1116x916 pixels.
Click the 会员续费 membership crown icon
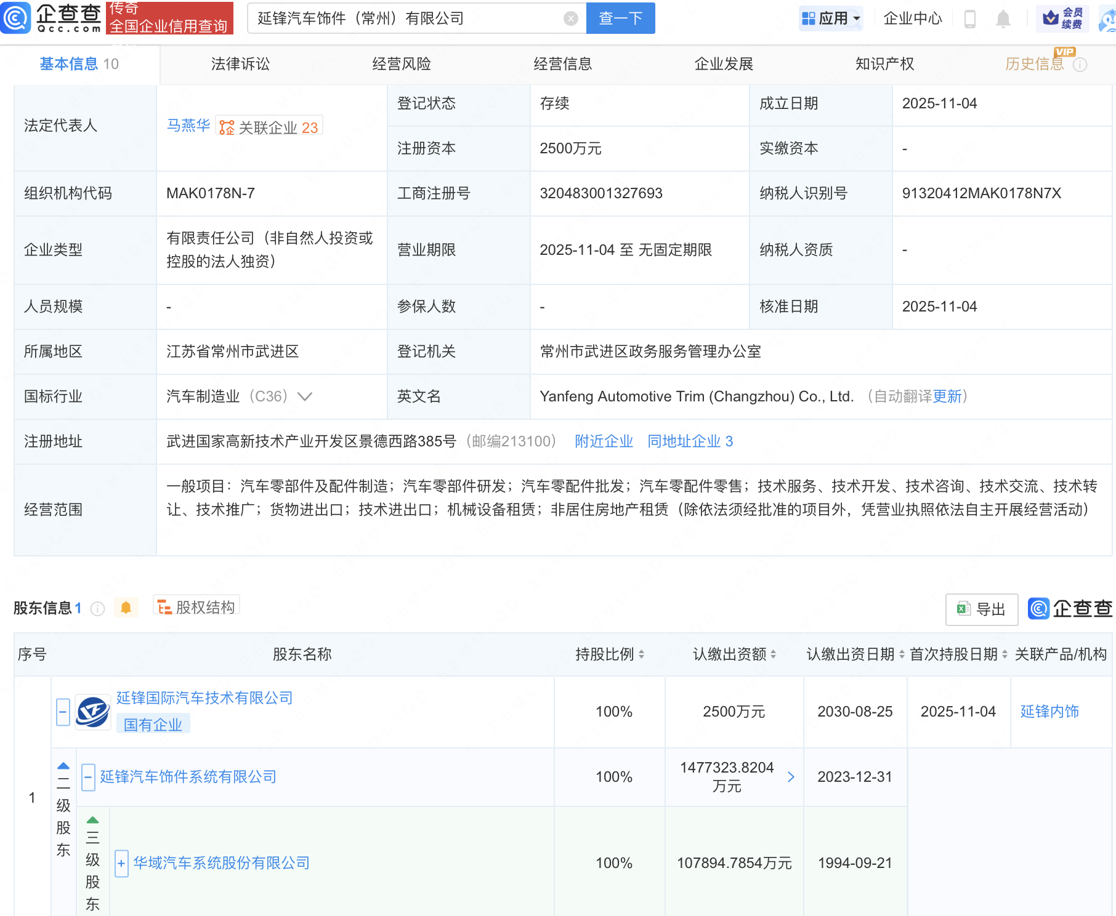click(x=1062, y=18)
